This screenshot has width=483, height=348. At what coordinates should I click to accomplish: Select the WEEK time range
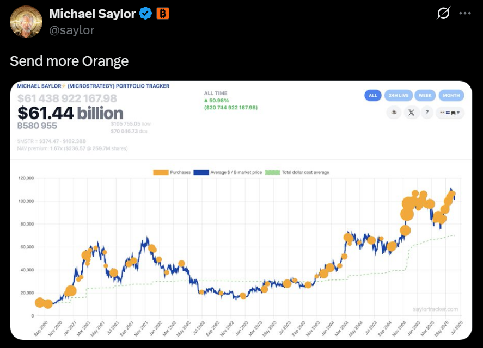pos(425,95)
